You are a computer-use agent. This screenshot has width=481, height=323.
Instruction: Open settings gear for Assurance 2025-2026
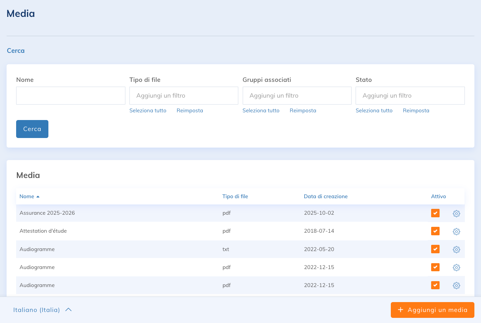tap(456, 214)
